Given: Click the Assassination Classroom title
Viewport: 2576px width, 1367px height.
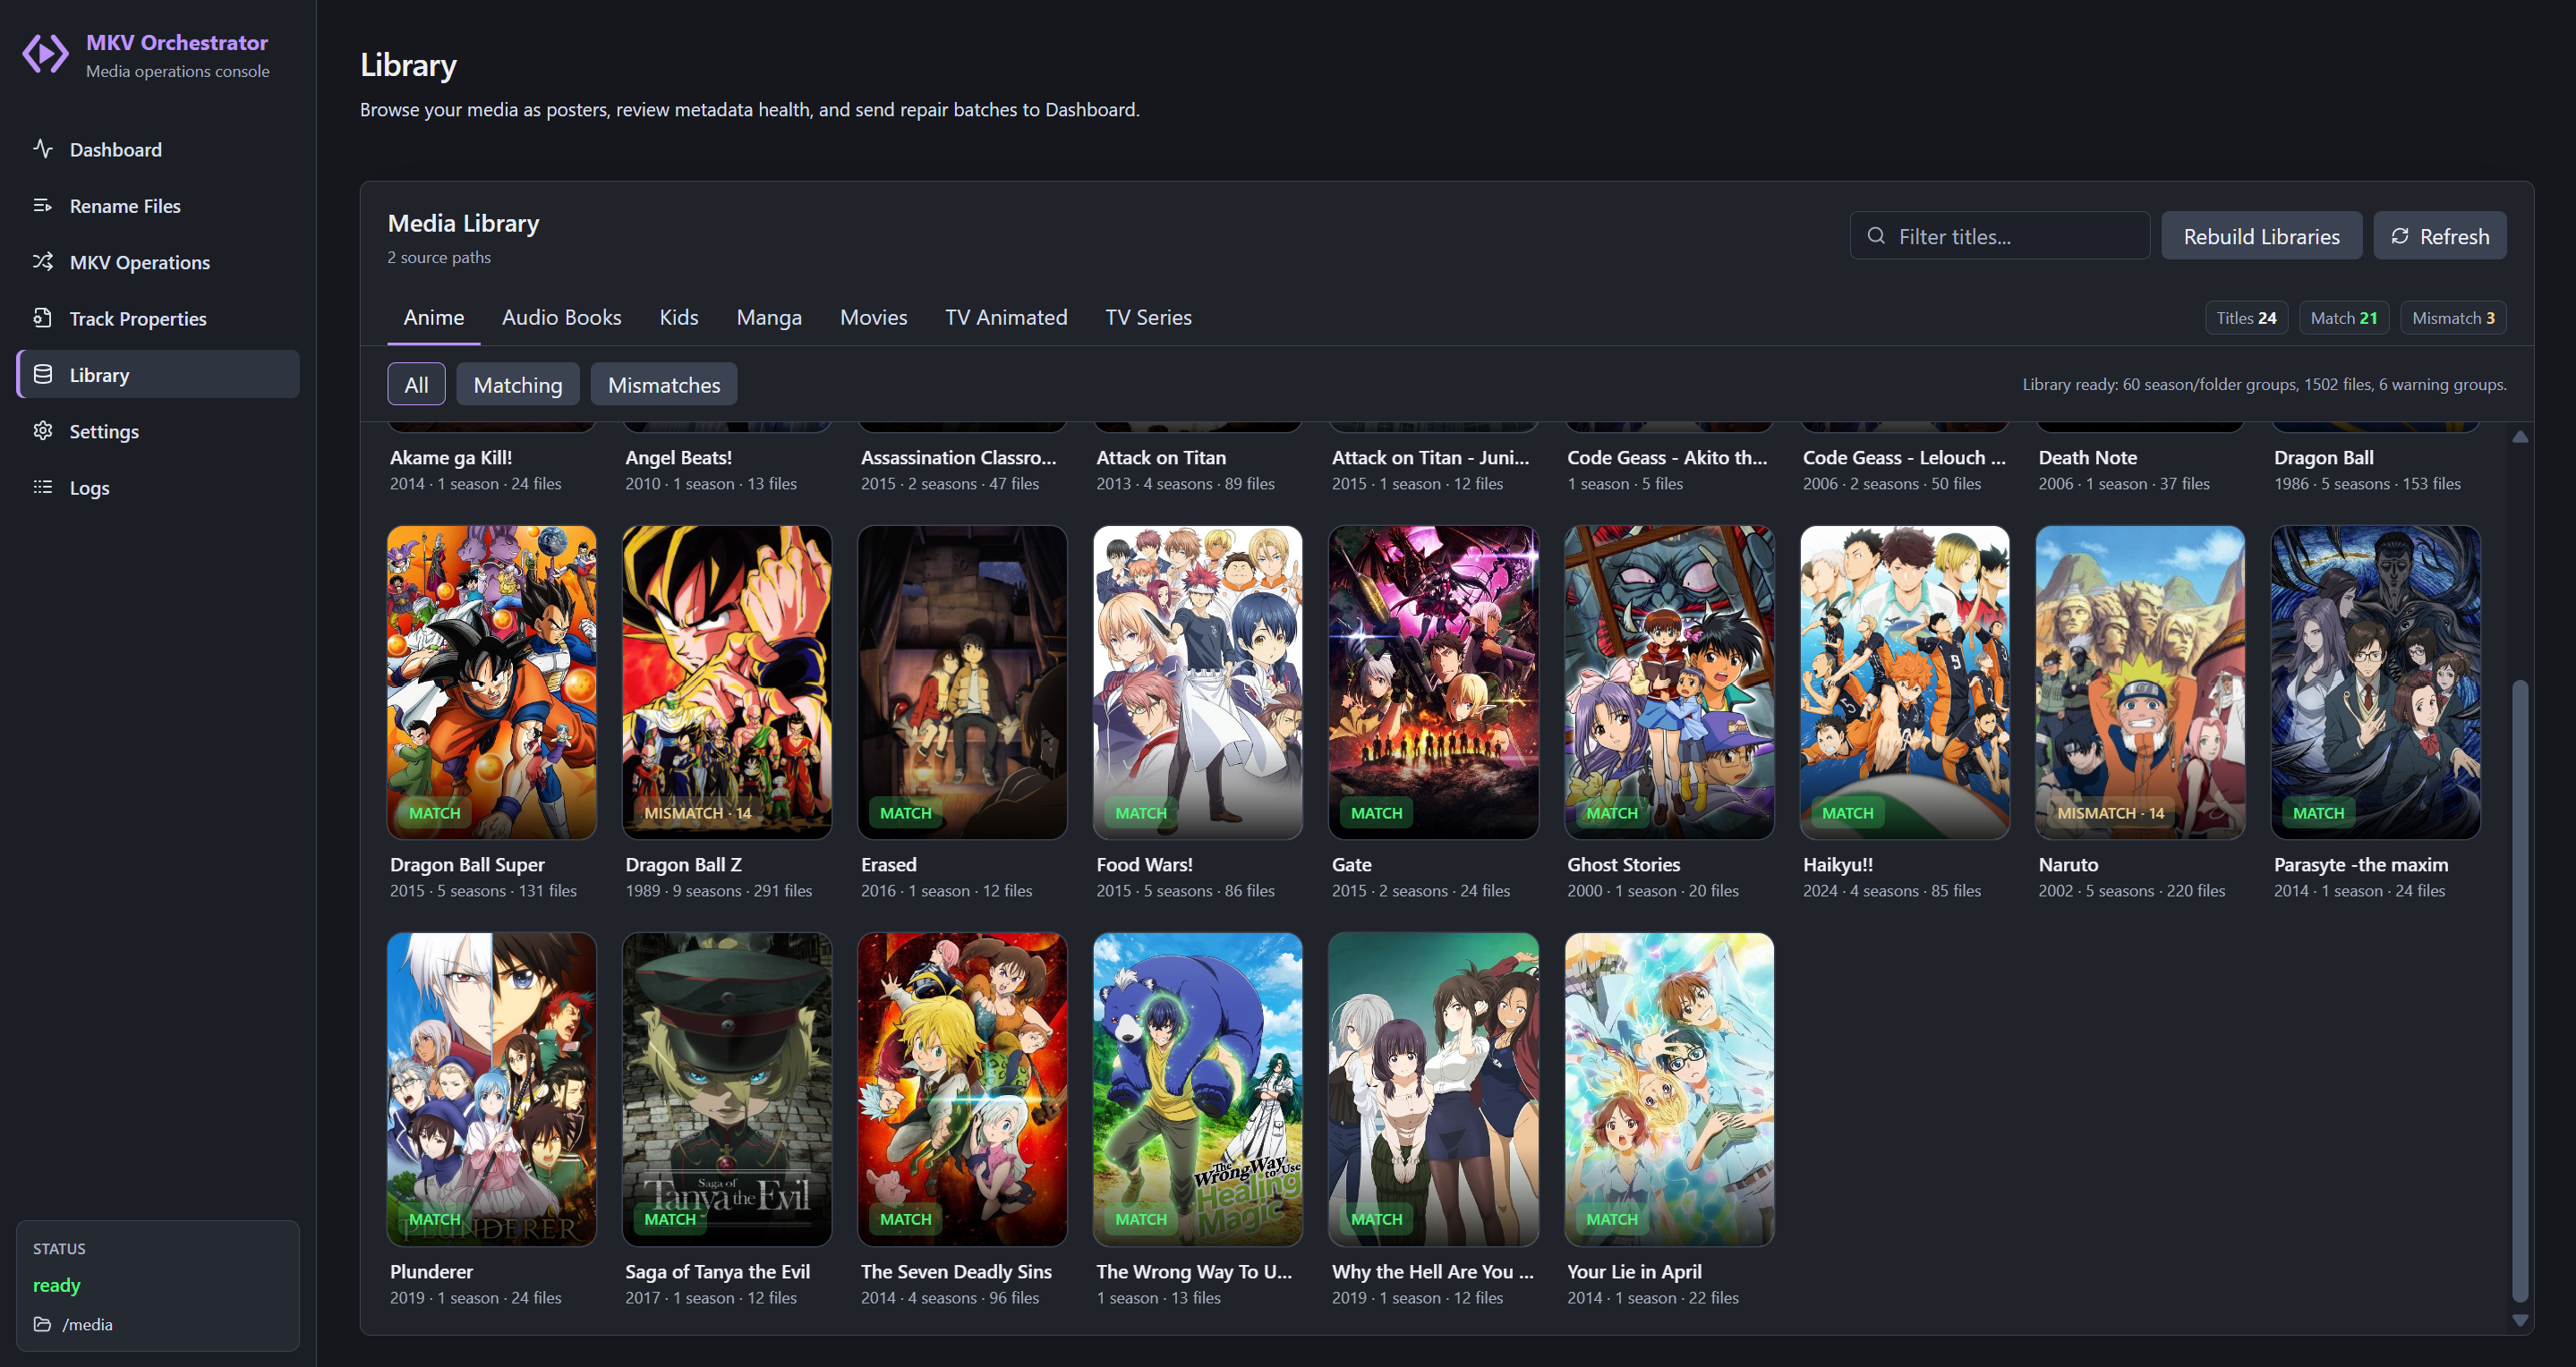Looking at the screenshot, I should (x=958, y=458).
